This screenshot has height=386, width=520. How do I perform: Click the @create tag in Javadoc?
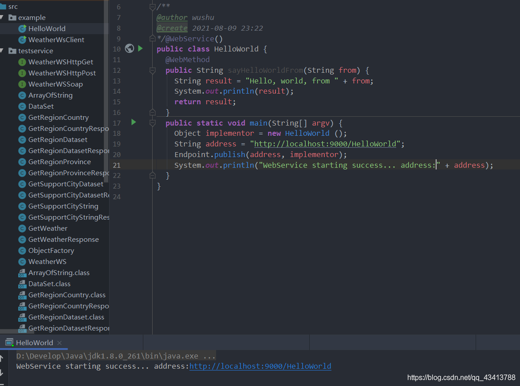pos(172,28)
